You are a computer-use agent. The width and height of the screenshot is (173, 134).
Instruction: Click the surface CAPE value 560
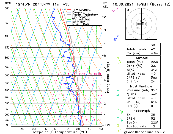[x=154, y=77]
